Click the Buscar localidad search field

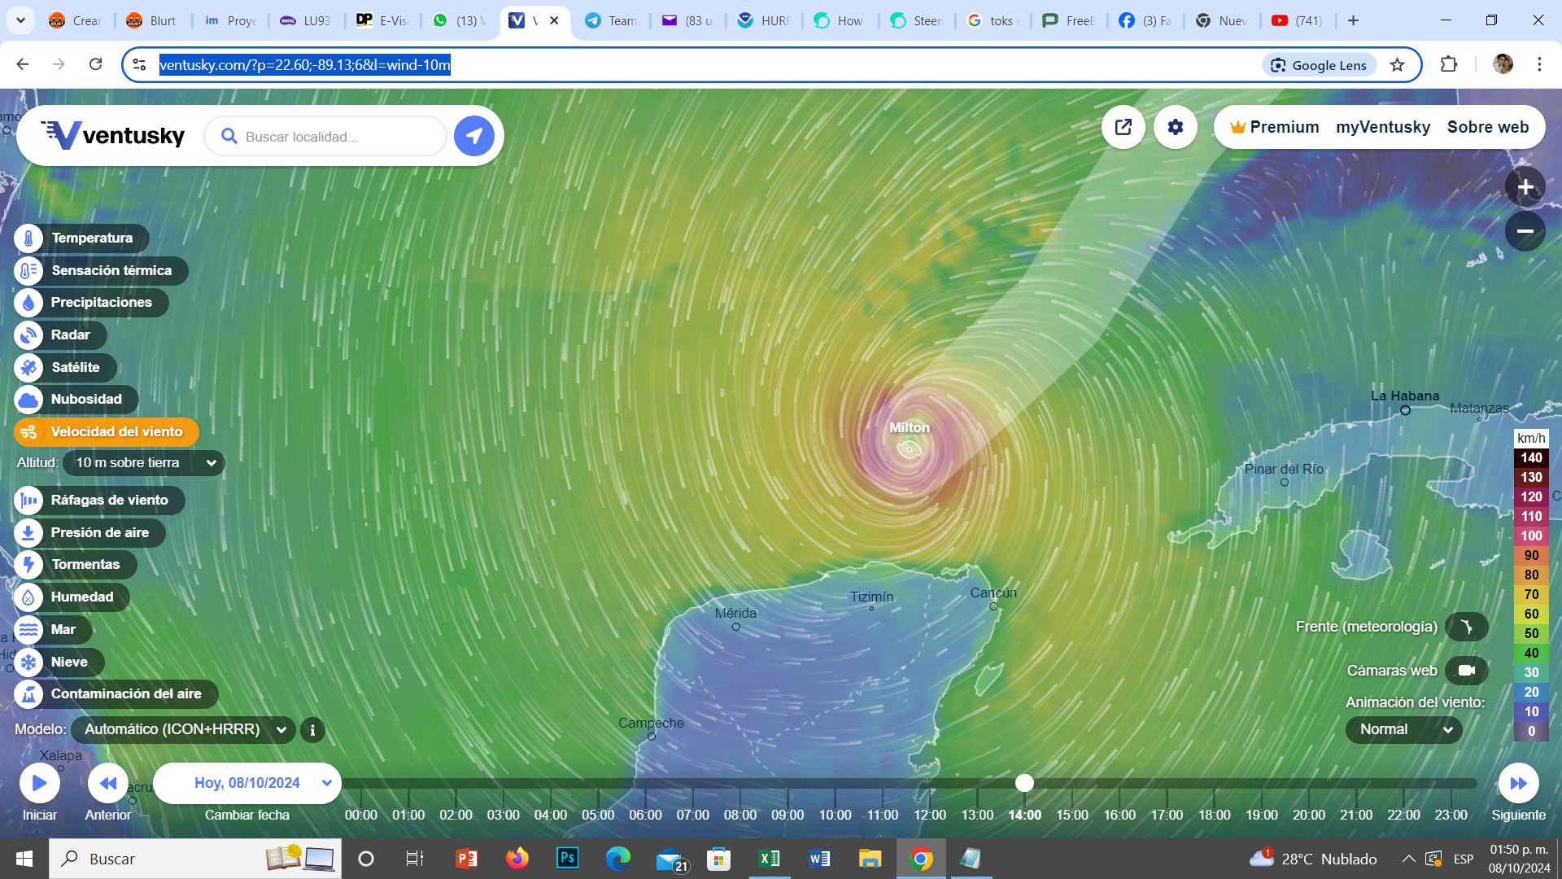click(x=334, y=137)
